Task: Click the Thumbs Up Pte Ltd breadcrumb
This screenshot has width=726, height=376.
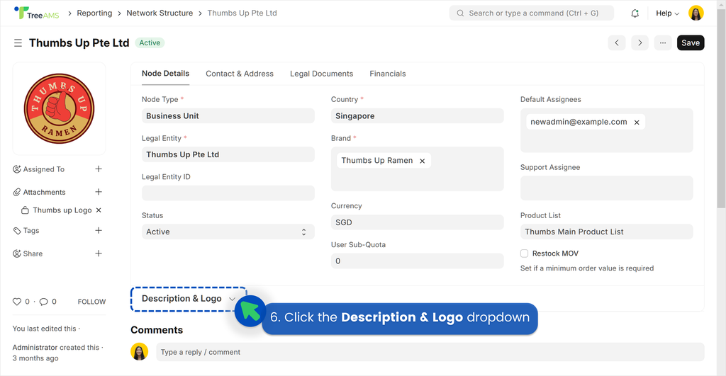Action: coord(242,13)
